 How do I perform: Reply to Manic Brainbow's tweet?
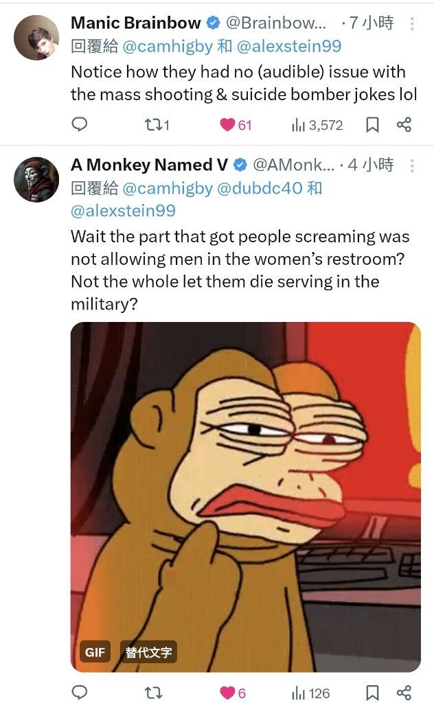(80, 124)
